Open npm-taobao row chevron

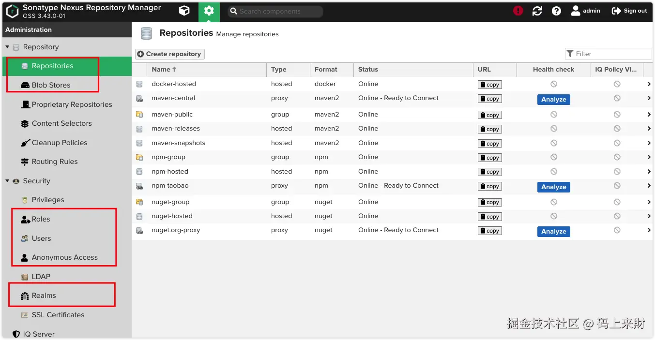point(649,186)
